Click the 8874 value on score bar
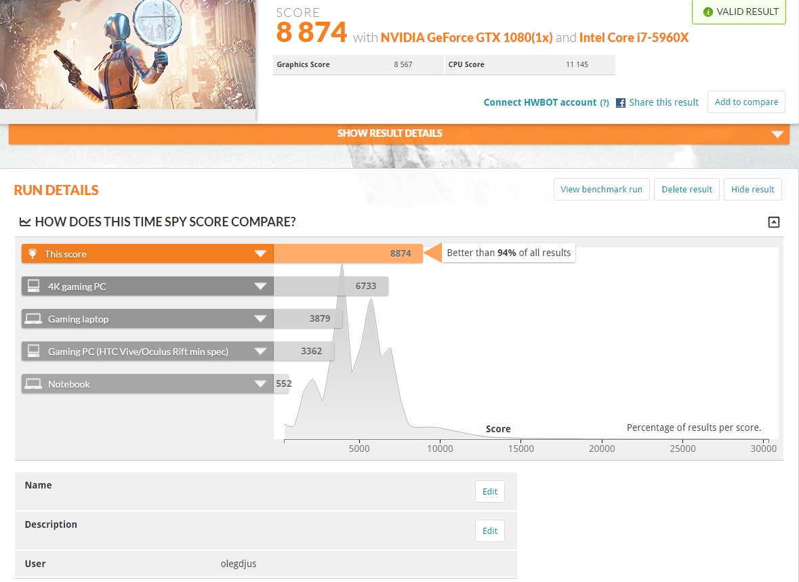 tap(401, 253)
